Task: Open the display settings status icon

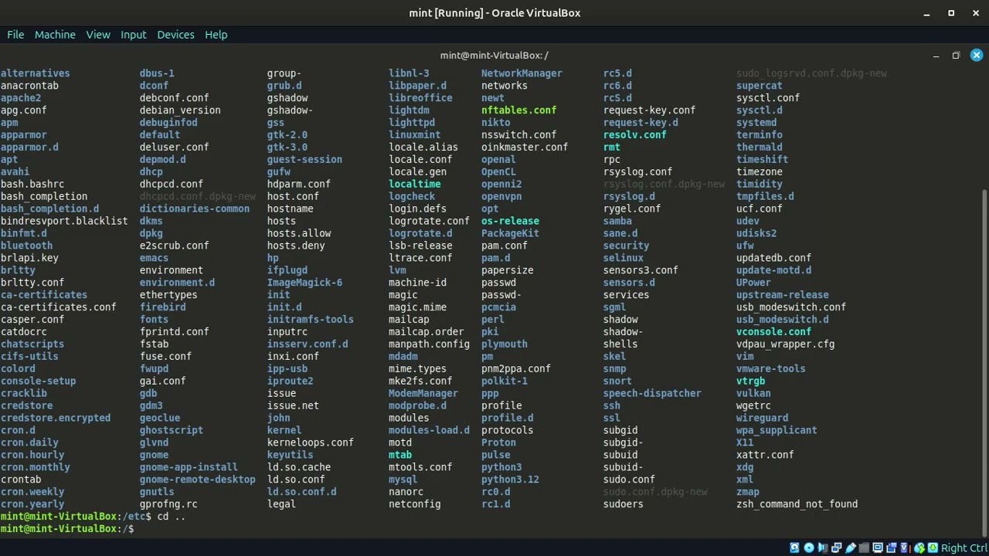Action: 878,548
